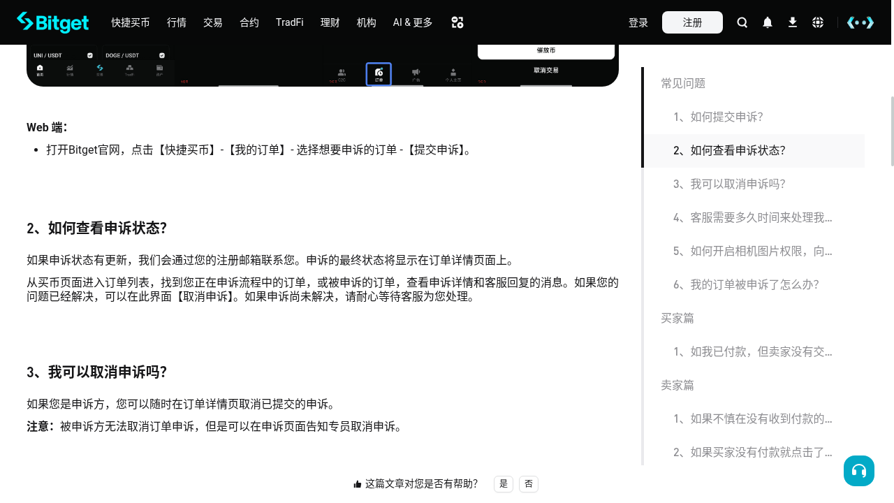
Task: Click the article heading 3、我可以取消申诉吗?
Action: tap(97, 372)
